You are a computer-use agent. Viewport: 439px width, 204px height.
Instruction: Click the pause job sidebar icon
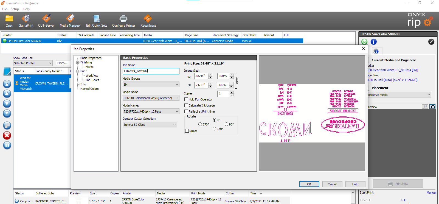[x=7, y=145]
